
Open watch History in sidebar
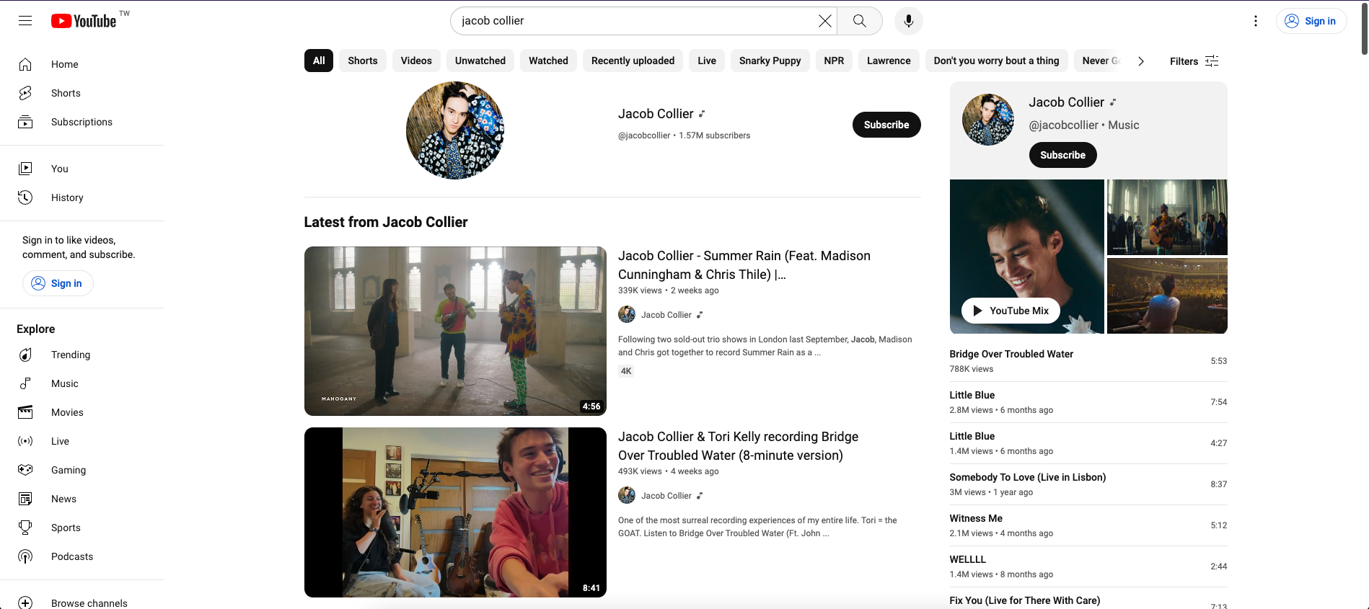point(82,197)
